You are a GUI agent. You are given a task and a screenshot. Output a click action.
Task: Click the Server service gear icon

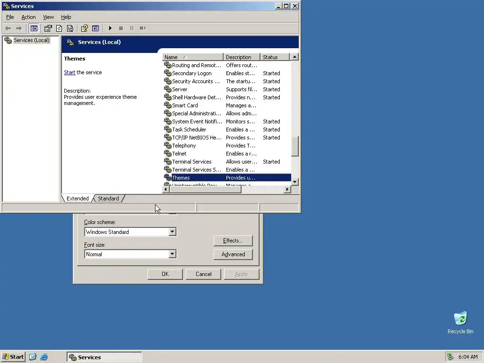pyautogui.click(x=168, y=89)
